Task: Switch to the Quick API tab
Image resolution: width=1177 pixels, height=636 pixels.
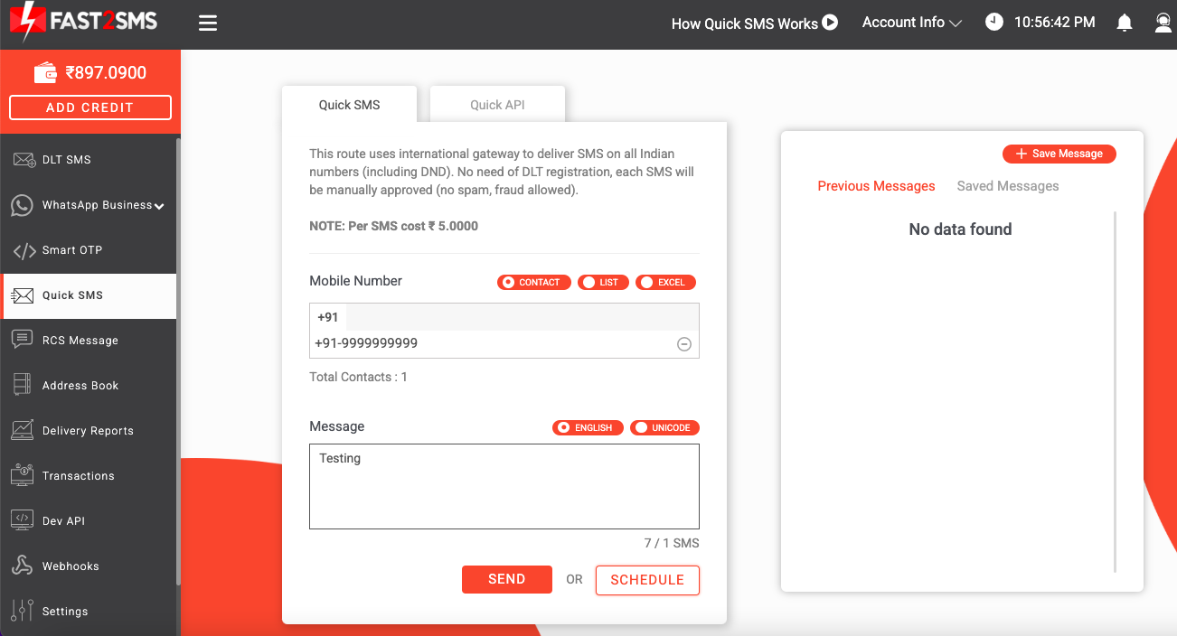Action: [x=497, y=104]
